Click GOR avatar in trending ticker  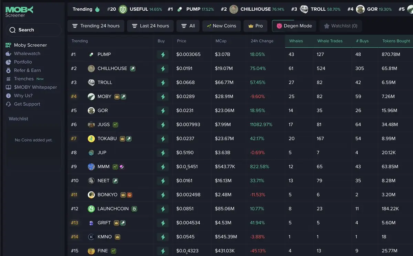(360, 9)
